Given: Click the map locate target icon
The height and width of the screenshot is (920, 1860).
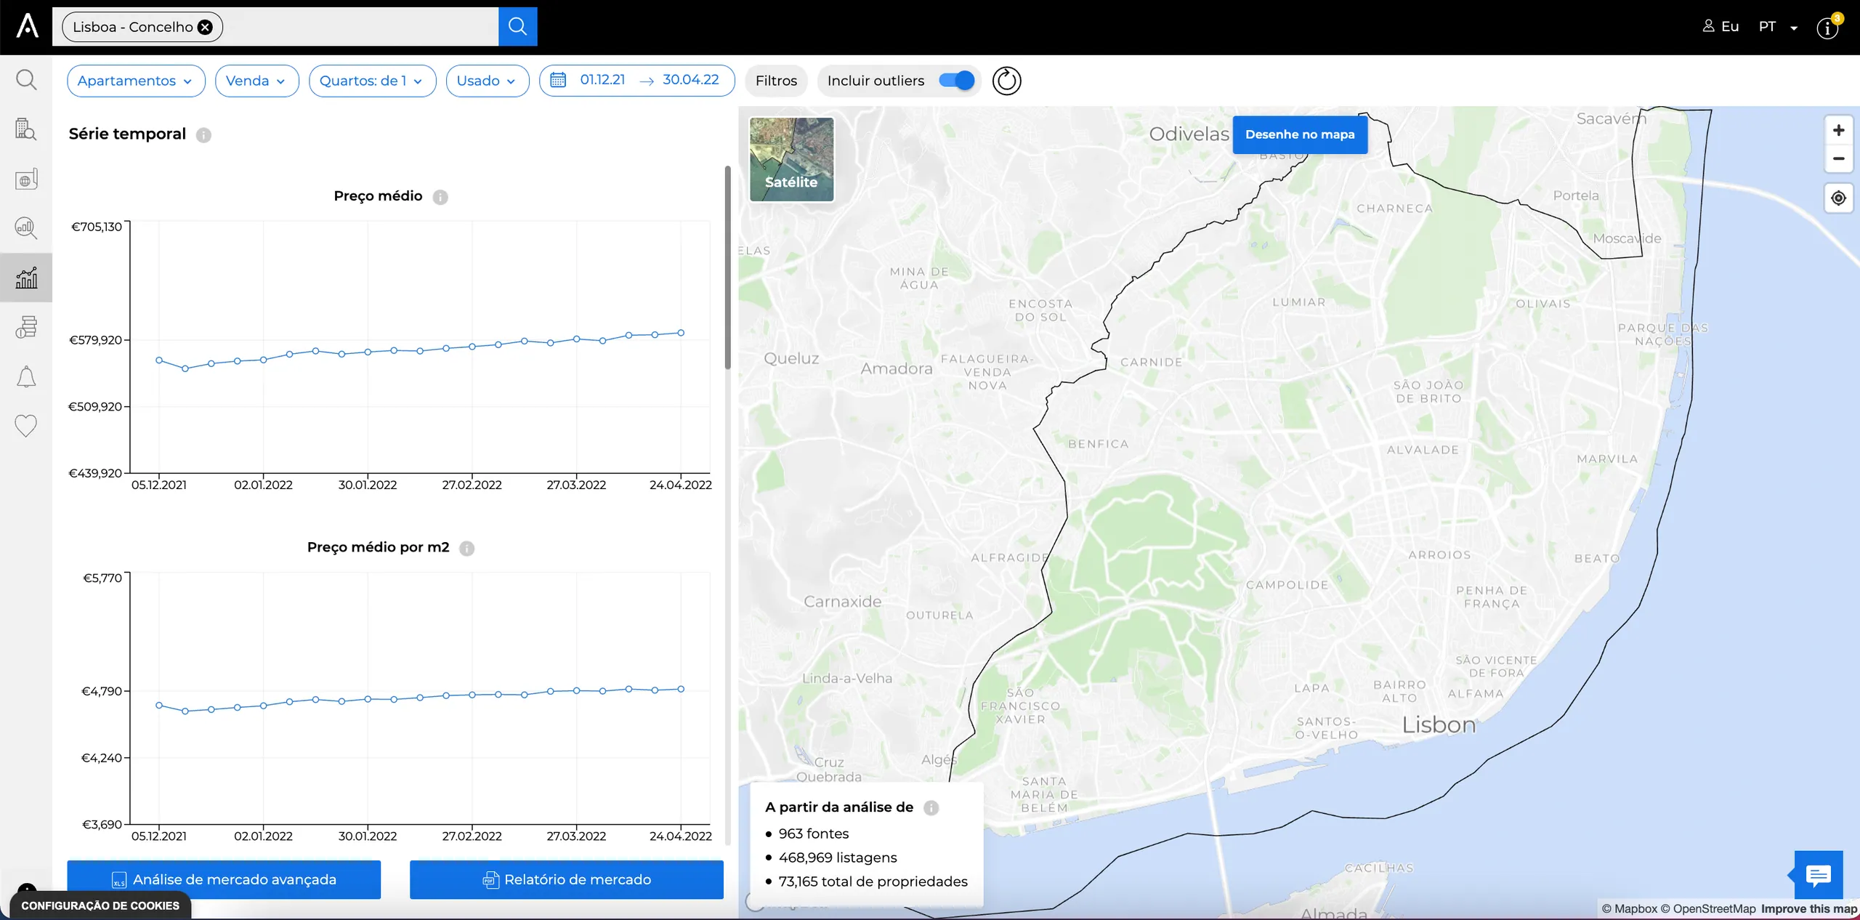Looking at the screenshot, I should 1838,198.
